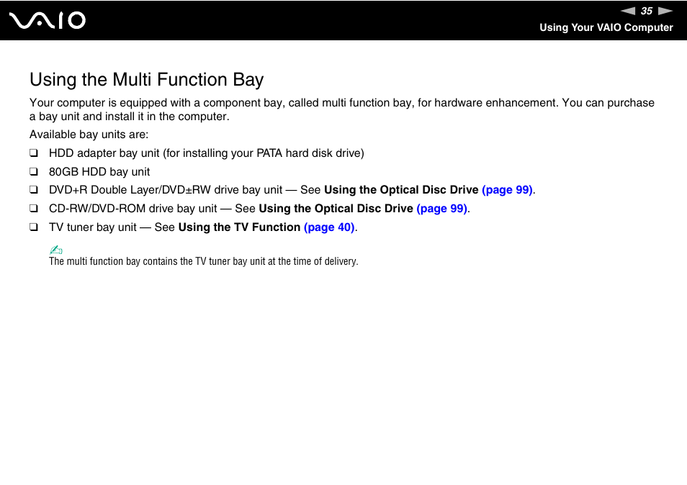The image size is (687, 485).
Task: Click bullet box beside 80GB HDD bay unit
Action: tap(34, 171)
